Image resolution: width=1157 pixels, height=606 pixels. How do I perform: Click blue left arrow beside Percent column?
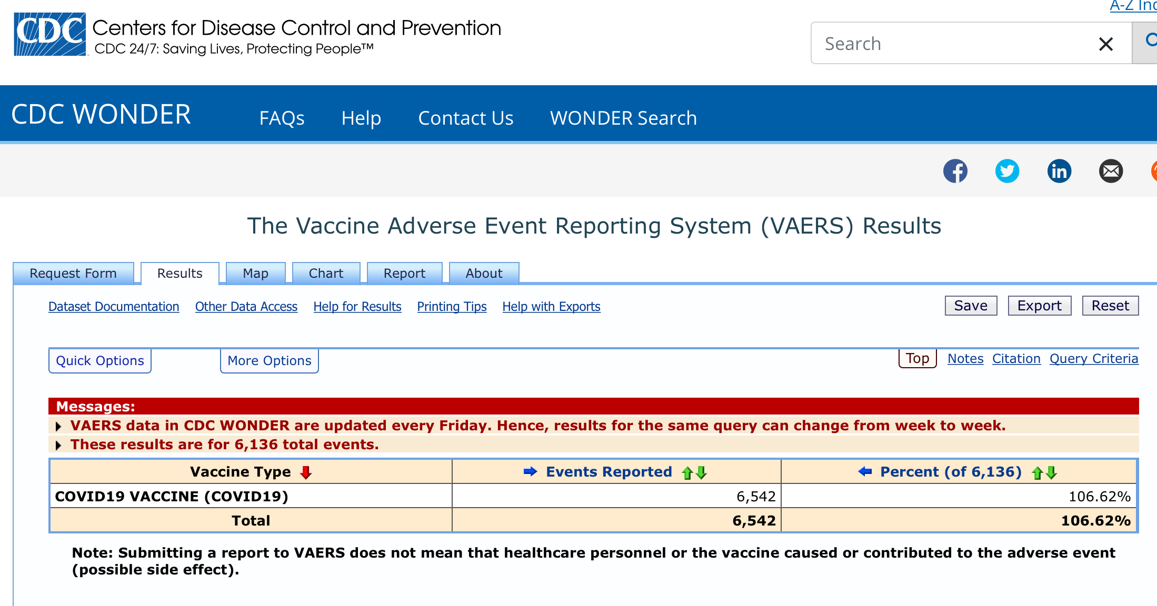865,471
